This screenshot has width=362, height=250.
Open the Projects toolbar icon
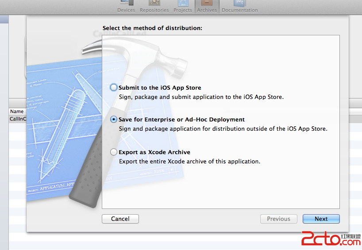[x=183, y=6]
